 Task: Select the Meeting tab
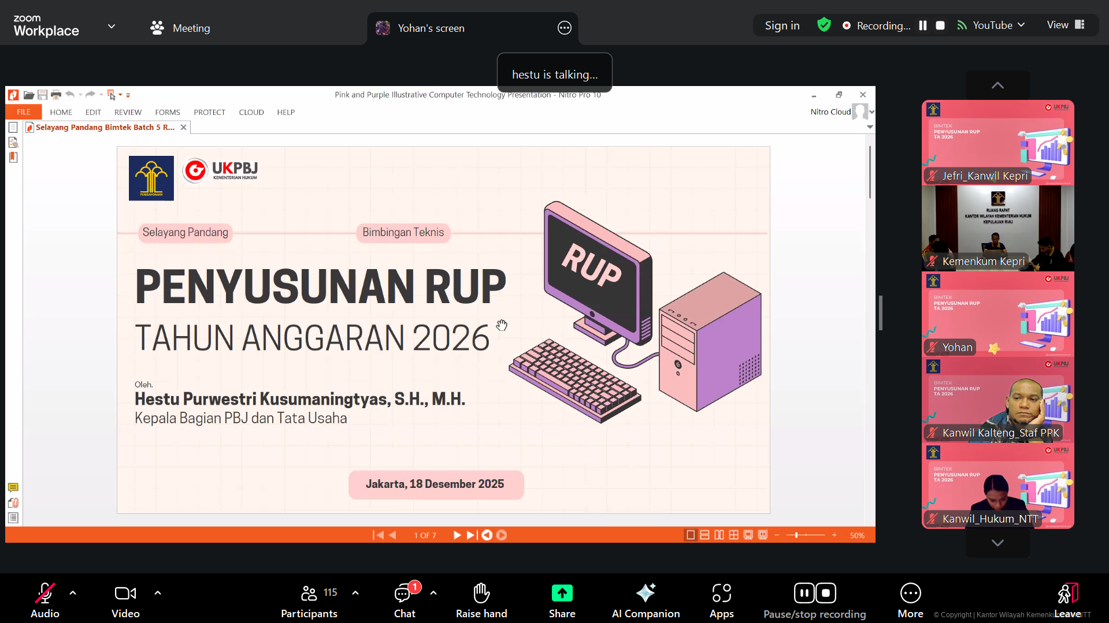(180, 28)
